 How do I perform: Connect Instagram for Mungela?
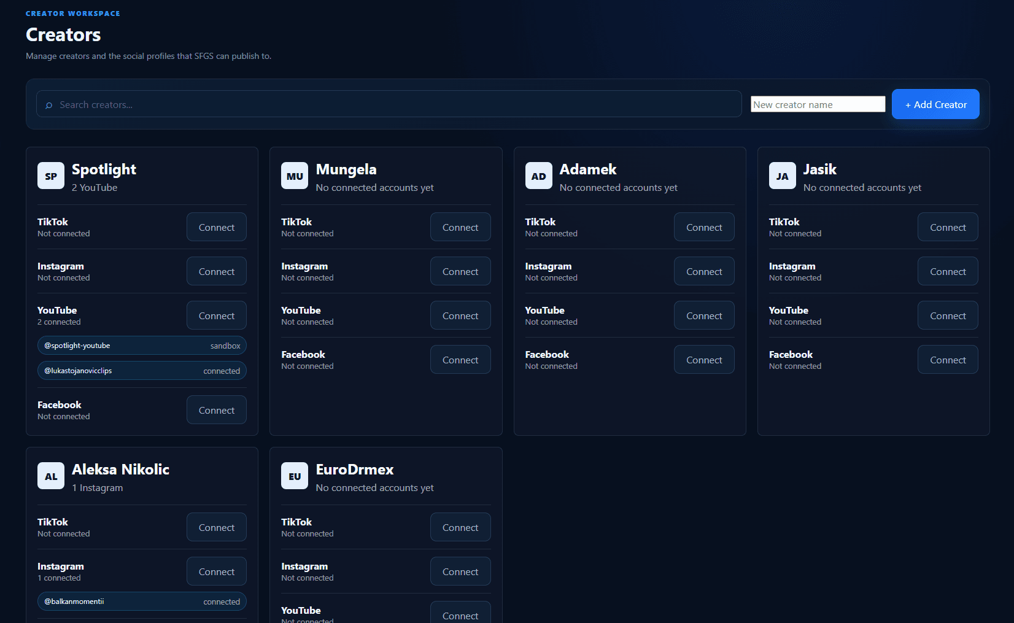[460, 271]
